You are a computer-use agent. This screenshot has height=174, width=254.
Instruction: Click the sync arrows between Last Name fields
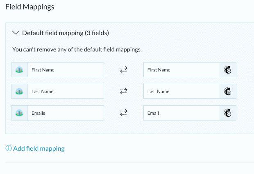(124, 91)
